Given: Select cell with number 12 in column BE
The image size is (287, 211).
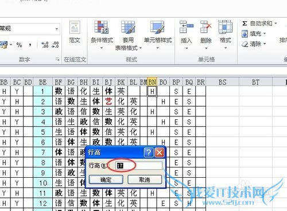Looking at the screenshot, I should pos(42,204).
